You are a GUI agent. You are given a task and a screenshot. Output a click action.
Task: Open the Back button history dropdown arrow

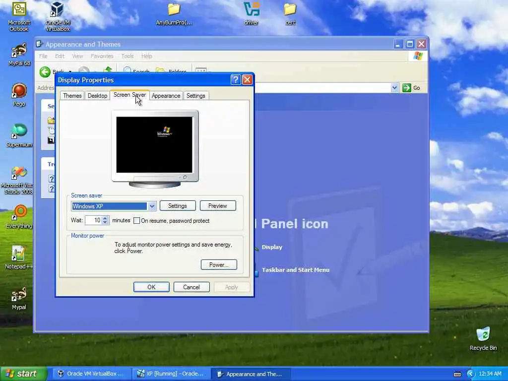[70, 71]
